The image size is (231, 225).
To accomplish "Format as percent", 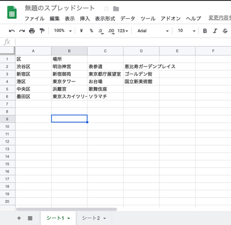I will 91,30.
